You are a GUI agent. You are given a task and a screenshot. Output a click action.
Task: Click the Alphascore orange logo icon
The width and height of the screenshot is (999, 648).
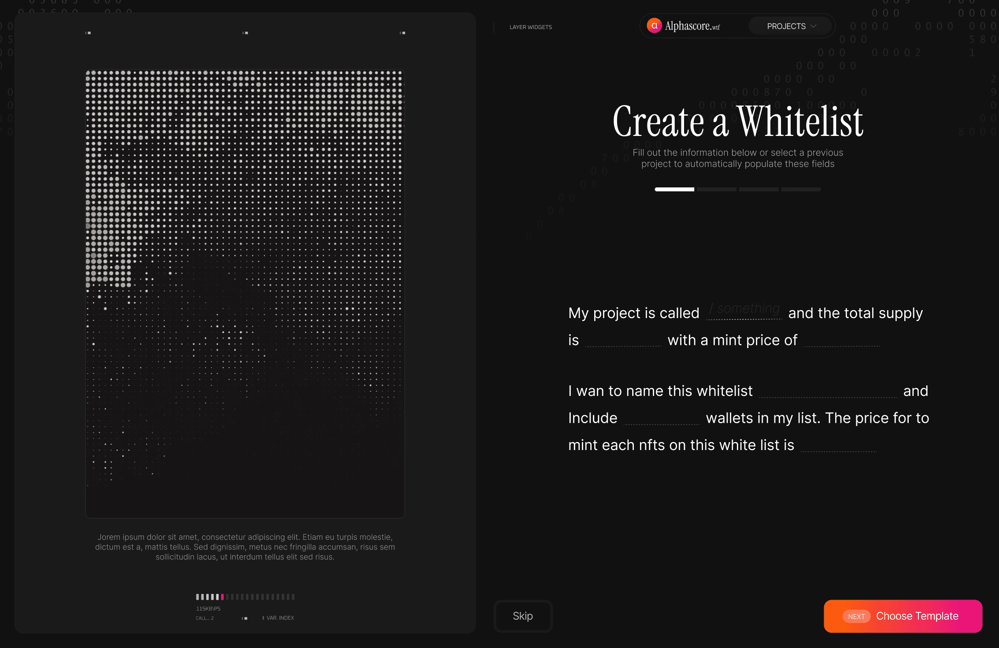pyautogui.click(x=654, y=26)
